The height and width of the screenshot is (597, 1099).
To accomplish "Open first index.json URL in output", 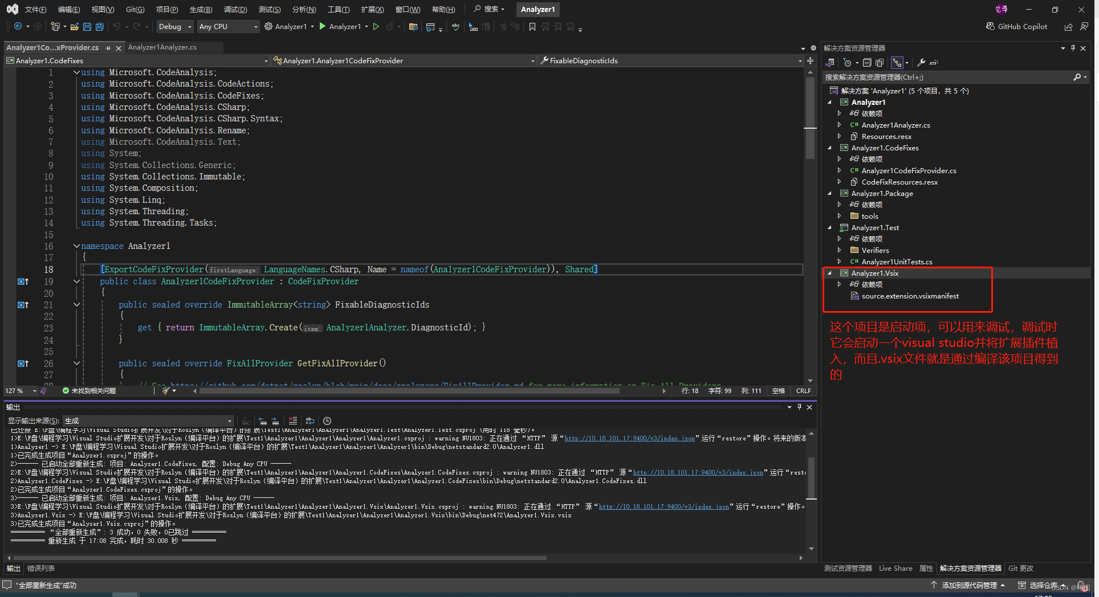I will click(629, 438).
